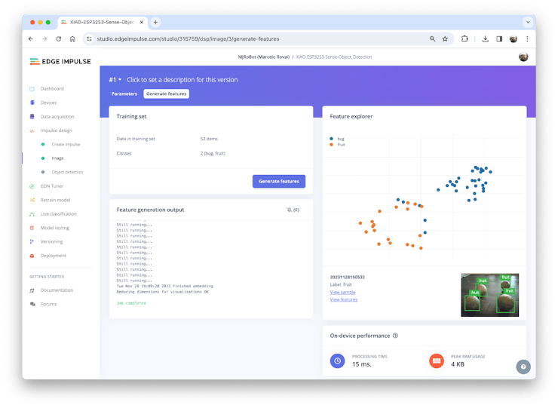Viewport: 558px width, 408px height.
Task: Open Chrome profile avatar
Action: click(x=514, y=38)
